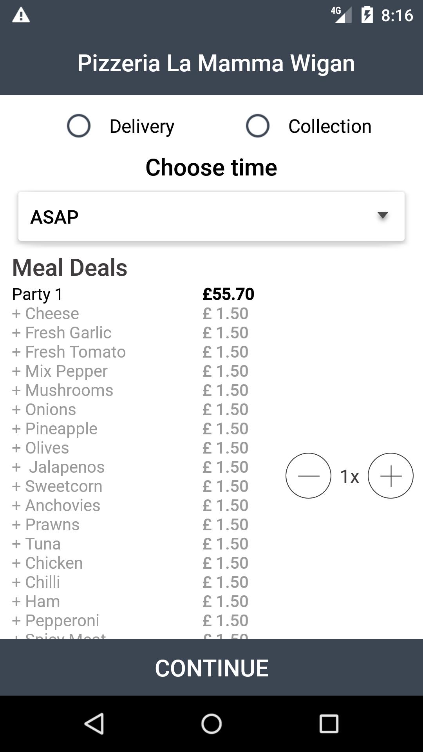Click the dropdown arrow beside ASAP
423x752 pixels.
pos(382,215)
